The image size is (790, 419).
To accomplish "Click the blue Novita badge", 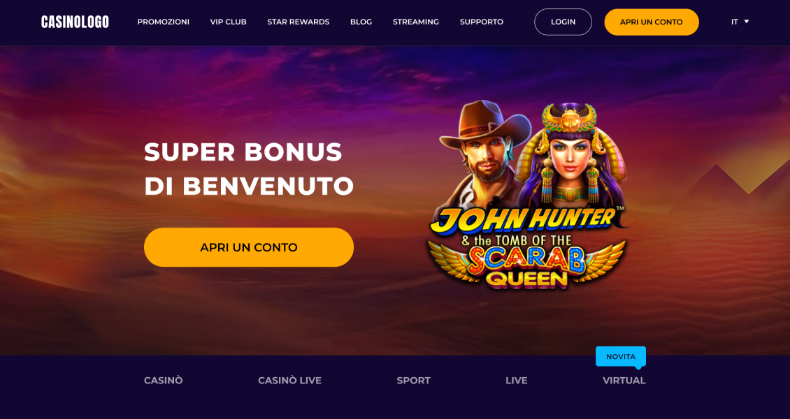I will coord(621,357).
